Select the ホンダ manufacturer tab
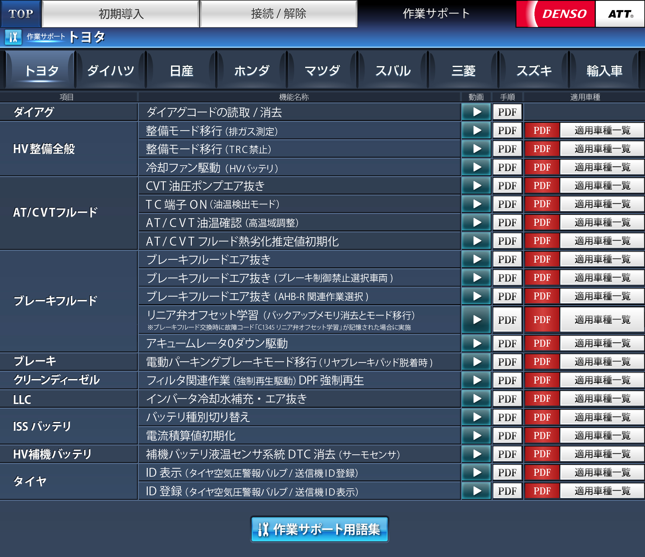 coord(252,71)
